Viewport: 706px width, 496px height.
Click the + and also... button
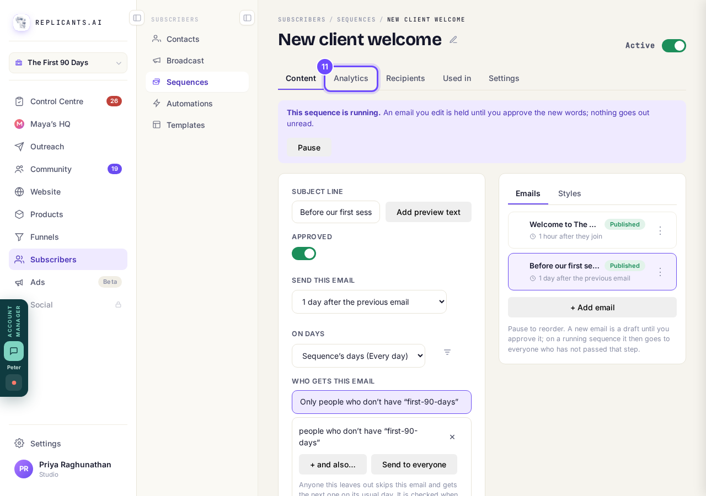click(x=333, y=465)
